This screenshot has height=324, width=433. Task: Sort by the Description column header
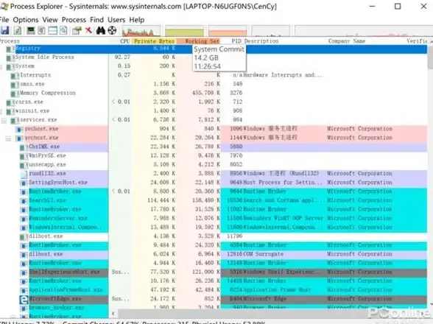(x=261, y=41)
